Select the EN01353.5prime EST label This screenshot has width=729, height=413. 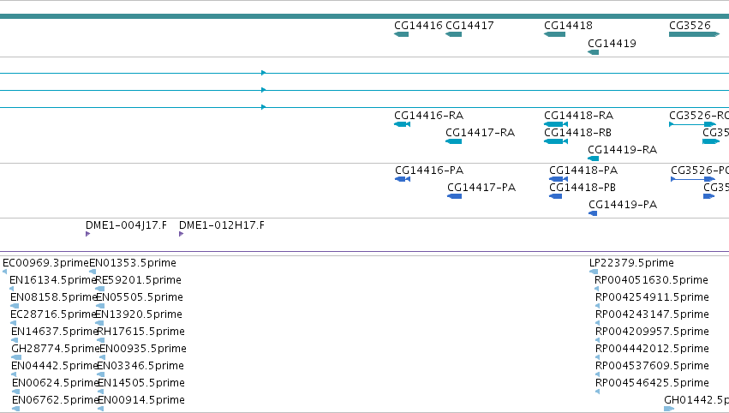point(133,263)
